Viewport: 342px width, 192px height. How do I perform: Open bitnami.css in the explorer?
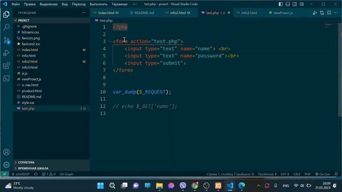(51, 32)
